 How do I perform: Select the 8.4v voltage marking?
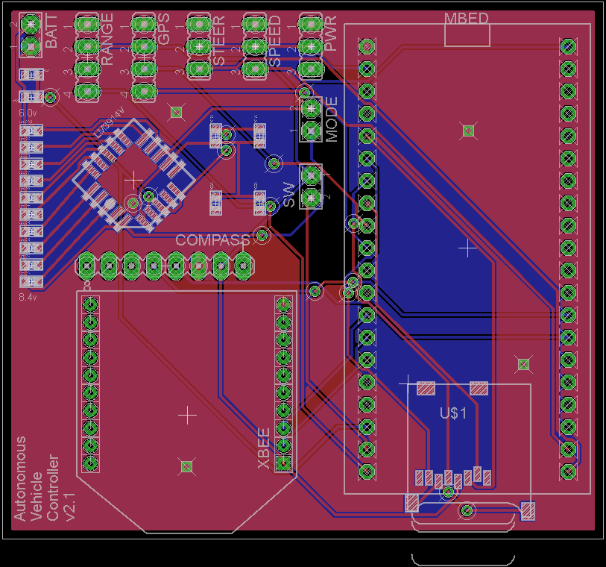click(28, 297)
